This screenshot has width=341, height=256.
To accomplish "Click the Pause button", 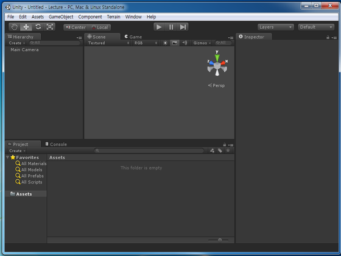I will pos(171,27).
